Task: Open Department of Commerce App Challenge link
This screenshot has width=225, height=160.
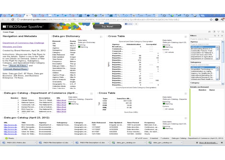Action: click(23, 43)
